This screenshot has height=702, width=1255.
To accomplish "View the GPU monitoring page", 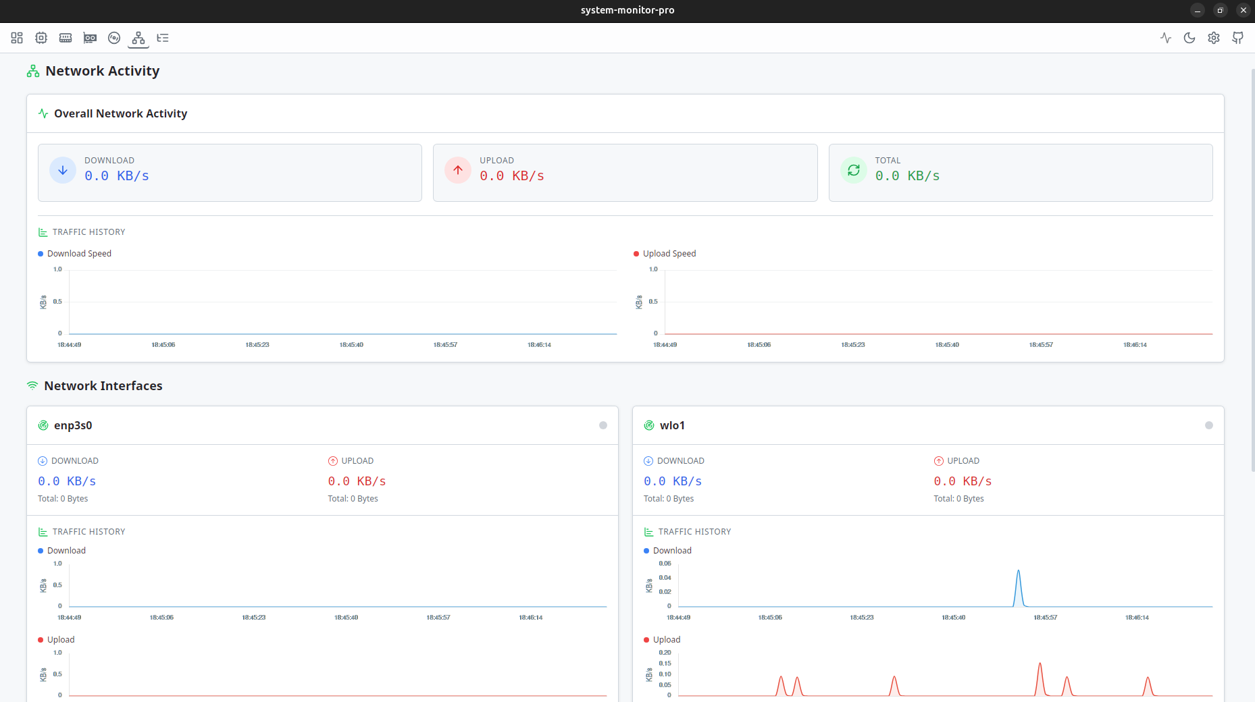I will click(90, 38).
